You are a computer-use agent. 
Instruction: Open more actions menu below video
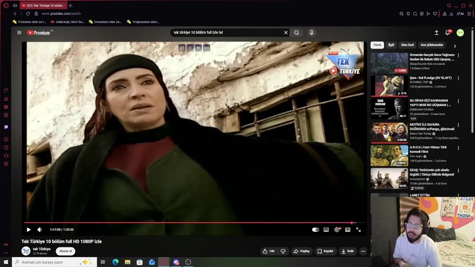[363, 251]
